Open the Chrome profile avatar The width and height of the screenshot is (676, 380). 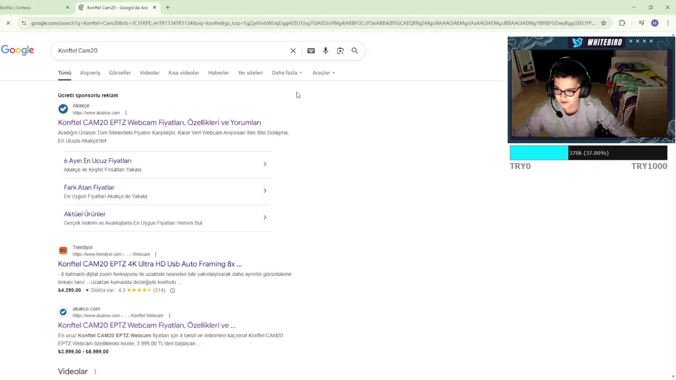tap(655, 23)
